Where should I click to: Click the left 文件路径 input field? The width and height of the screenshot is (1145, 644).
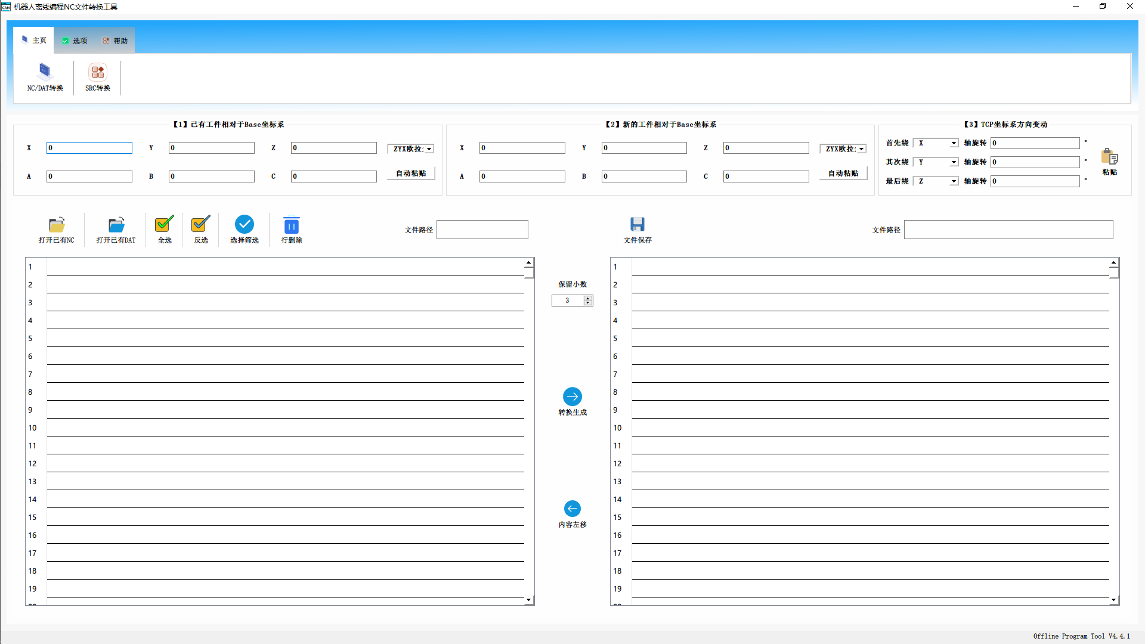pos(482,230)
